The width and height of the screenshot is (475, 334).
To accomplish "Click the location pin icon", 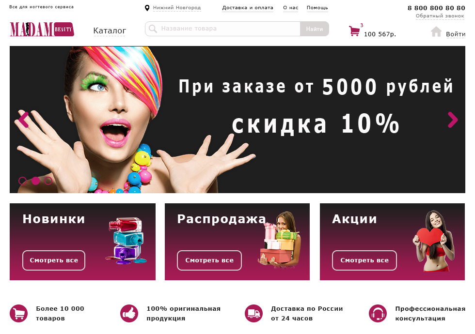I will pyautogui.click(x=147, y=8).
